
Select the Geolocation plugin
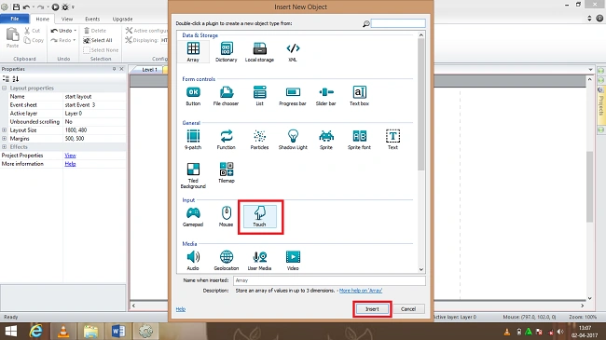coord(227,261)
